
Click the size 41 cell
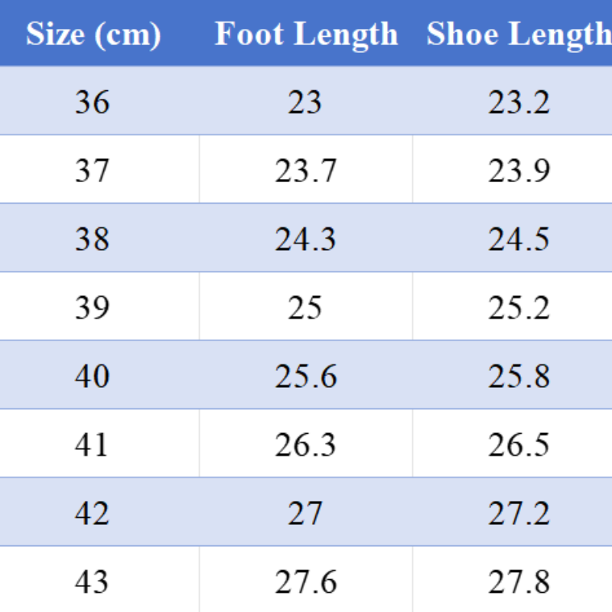(93, 445)
